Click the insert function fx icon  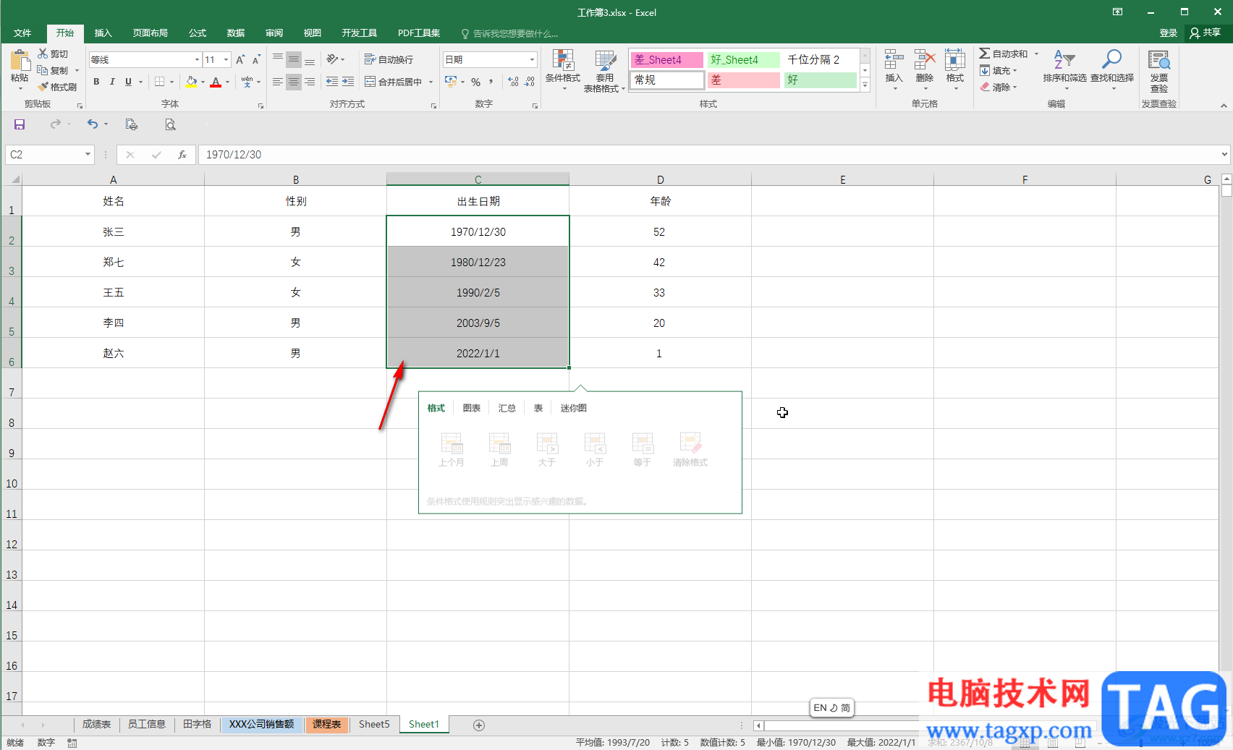point(182,154)
